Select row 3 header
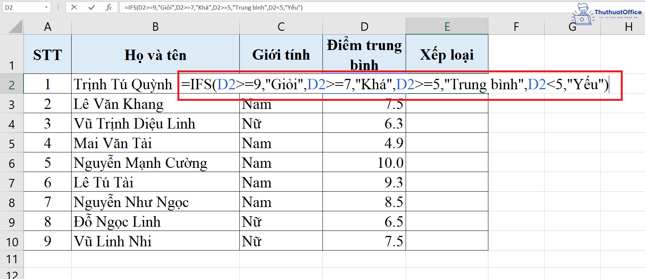The image size is (645, 279). [x=12, y=104]
